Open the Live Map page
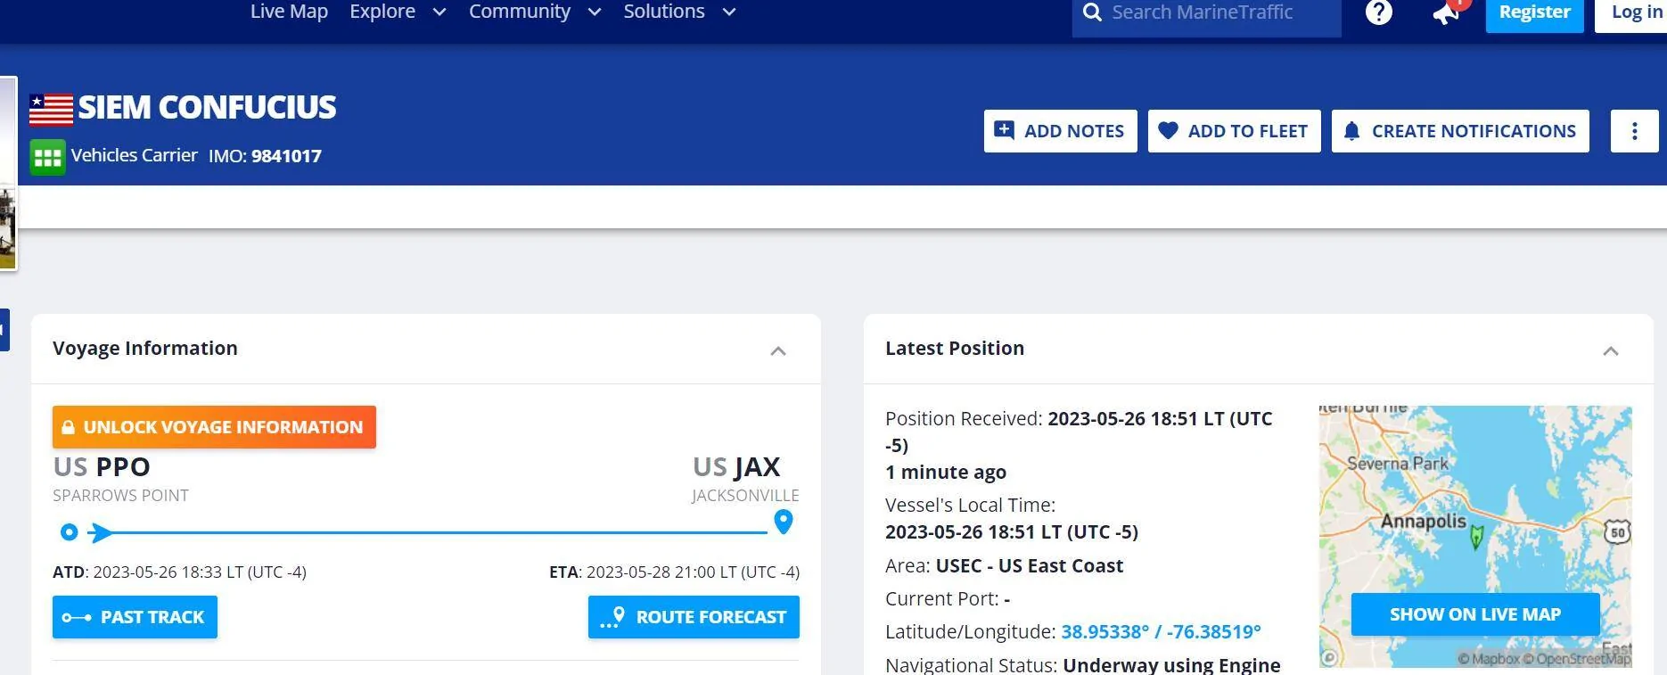The width and height of the screenshot is (1667, 675). 289,12
